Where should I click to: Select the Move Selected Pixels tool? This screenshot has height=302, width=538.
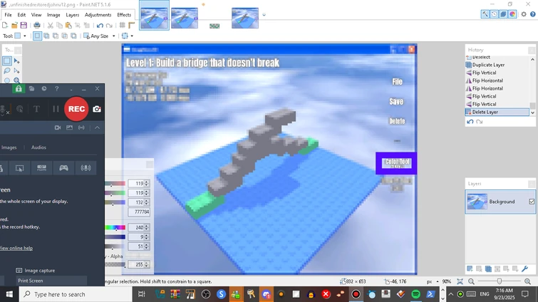pyautogui.click(x=16, y=61)
